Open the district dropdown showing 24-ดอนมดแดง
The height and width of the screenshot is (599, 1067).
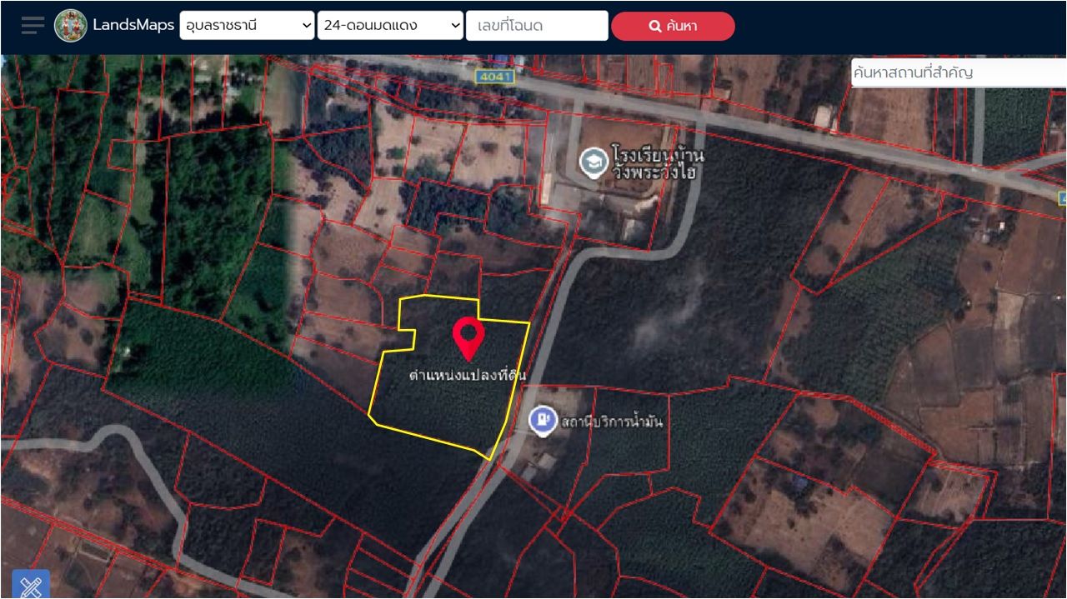tap(390, 26)
